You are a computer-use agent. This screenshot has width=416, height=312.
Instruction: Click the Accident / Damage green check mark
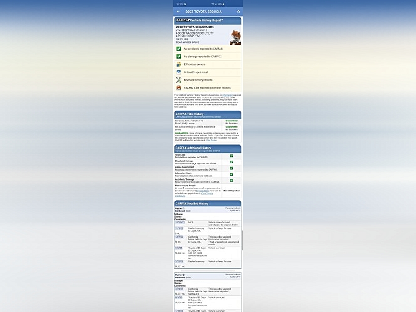point(231,181)
